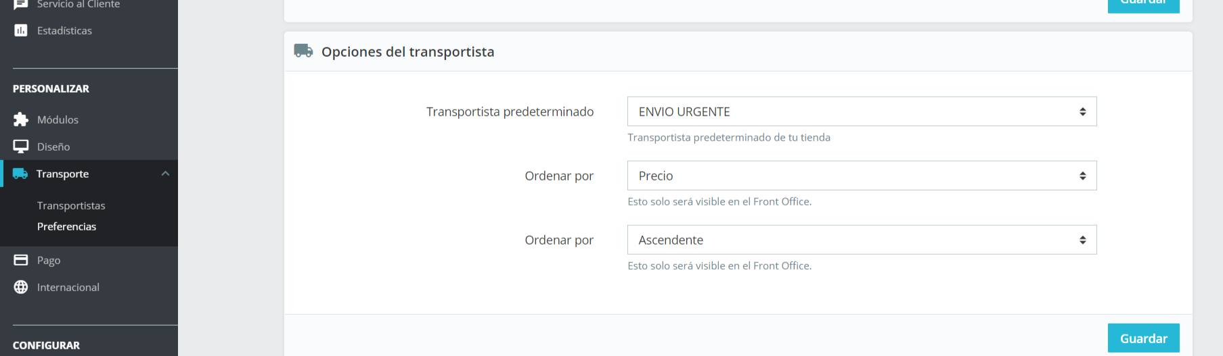
Task: Click the top partially visible Guardar button
Action: point(1143,5)
